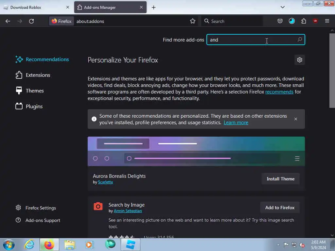Reload the current page
This screenshot has height=251, width=335.
click(31, 21)
